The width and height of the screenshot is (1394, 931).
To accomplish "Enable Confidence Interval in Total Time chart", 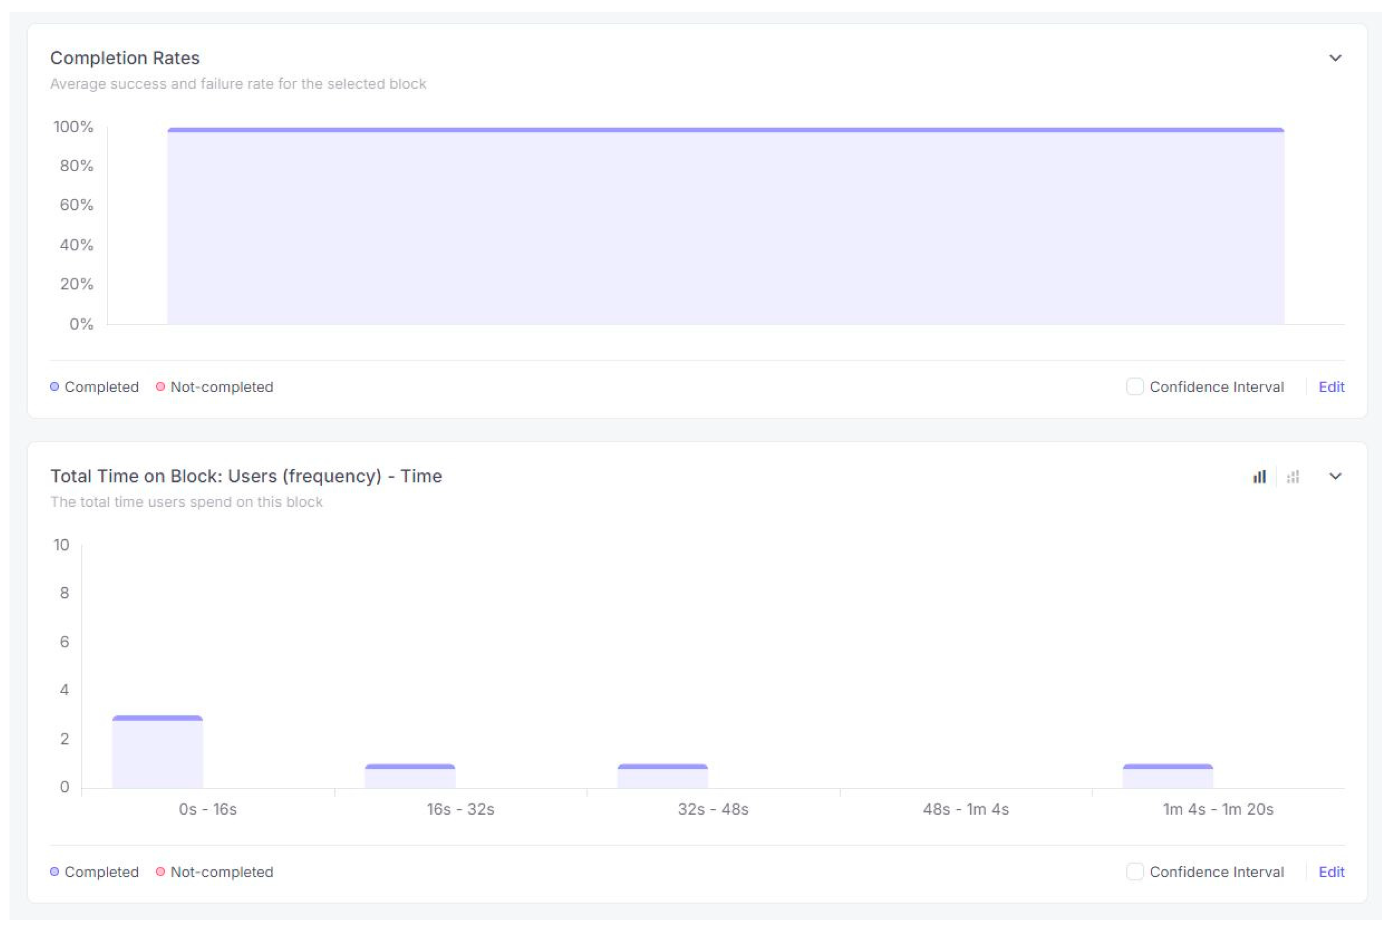I will 1134,872.
